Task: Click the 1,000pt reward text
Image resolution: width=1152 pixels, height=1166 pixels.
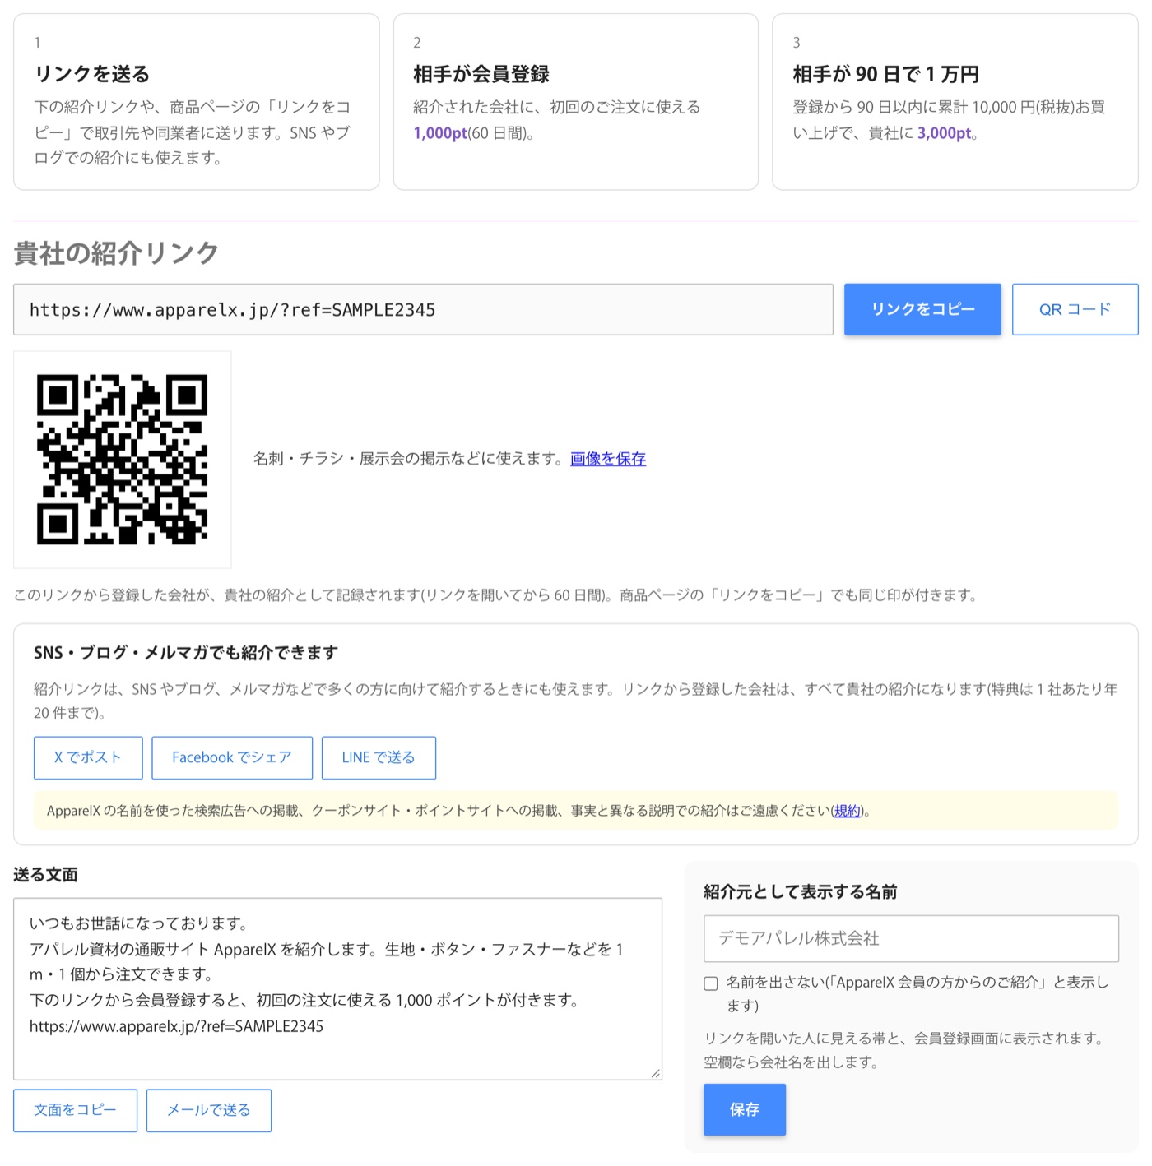Action: (x=440, y=133)
